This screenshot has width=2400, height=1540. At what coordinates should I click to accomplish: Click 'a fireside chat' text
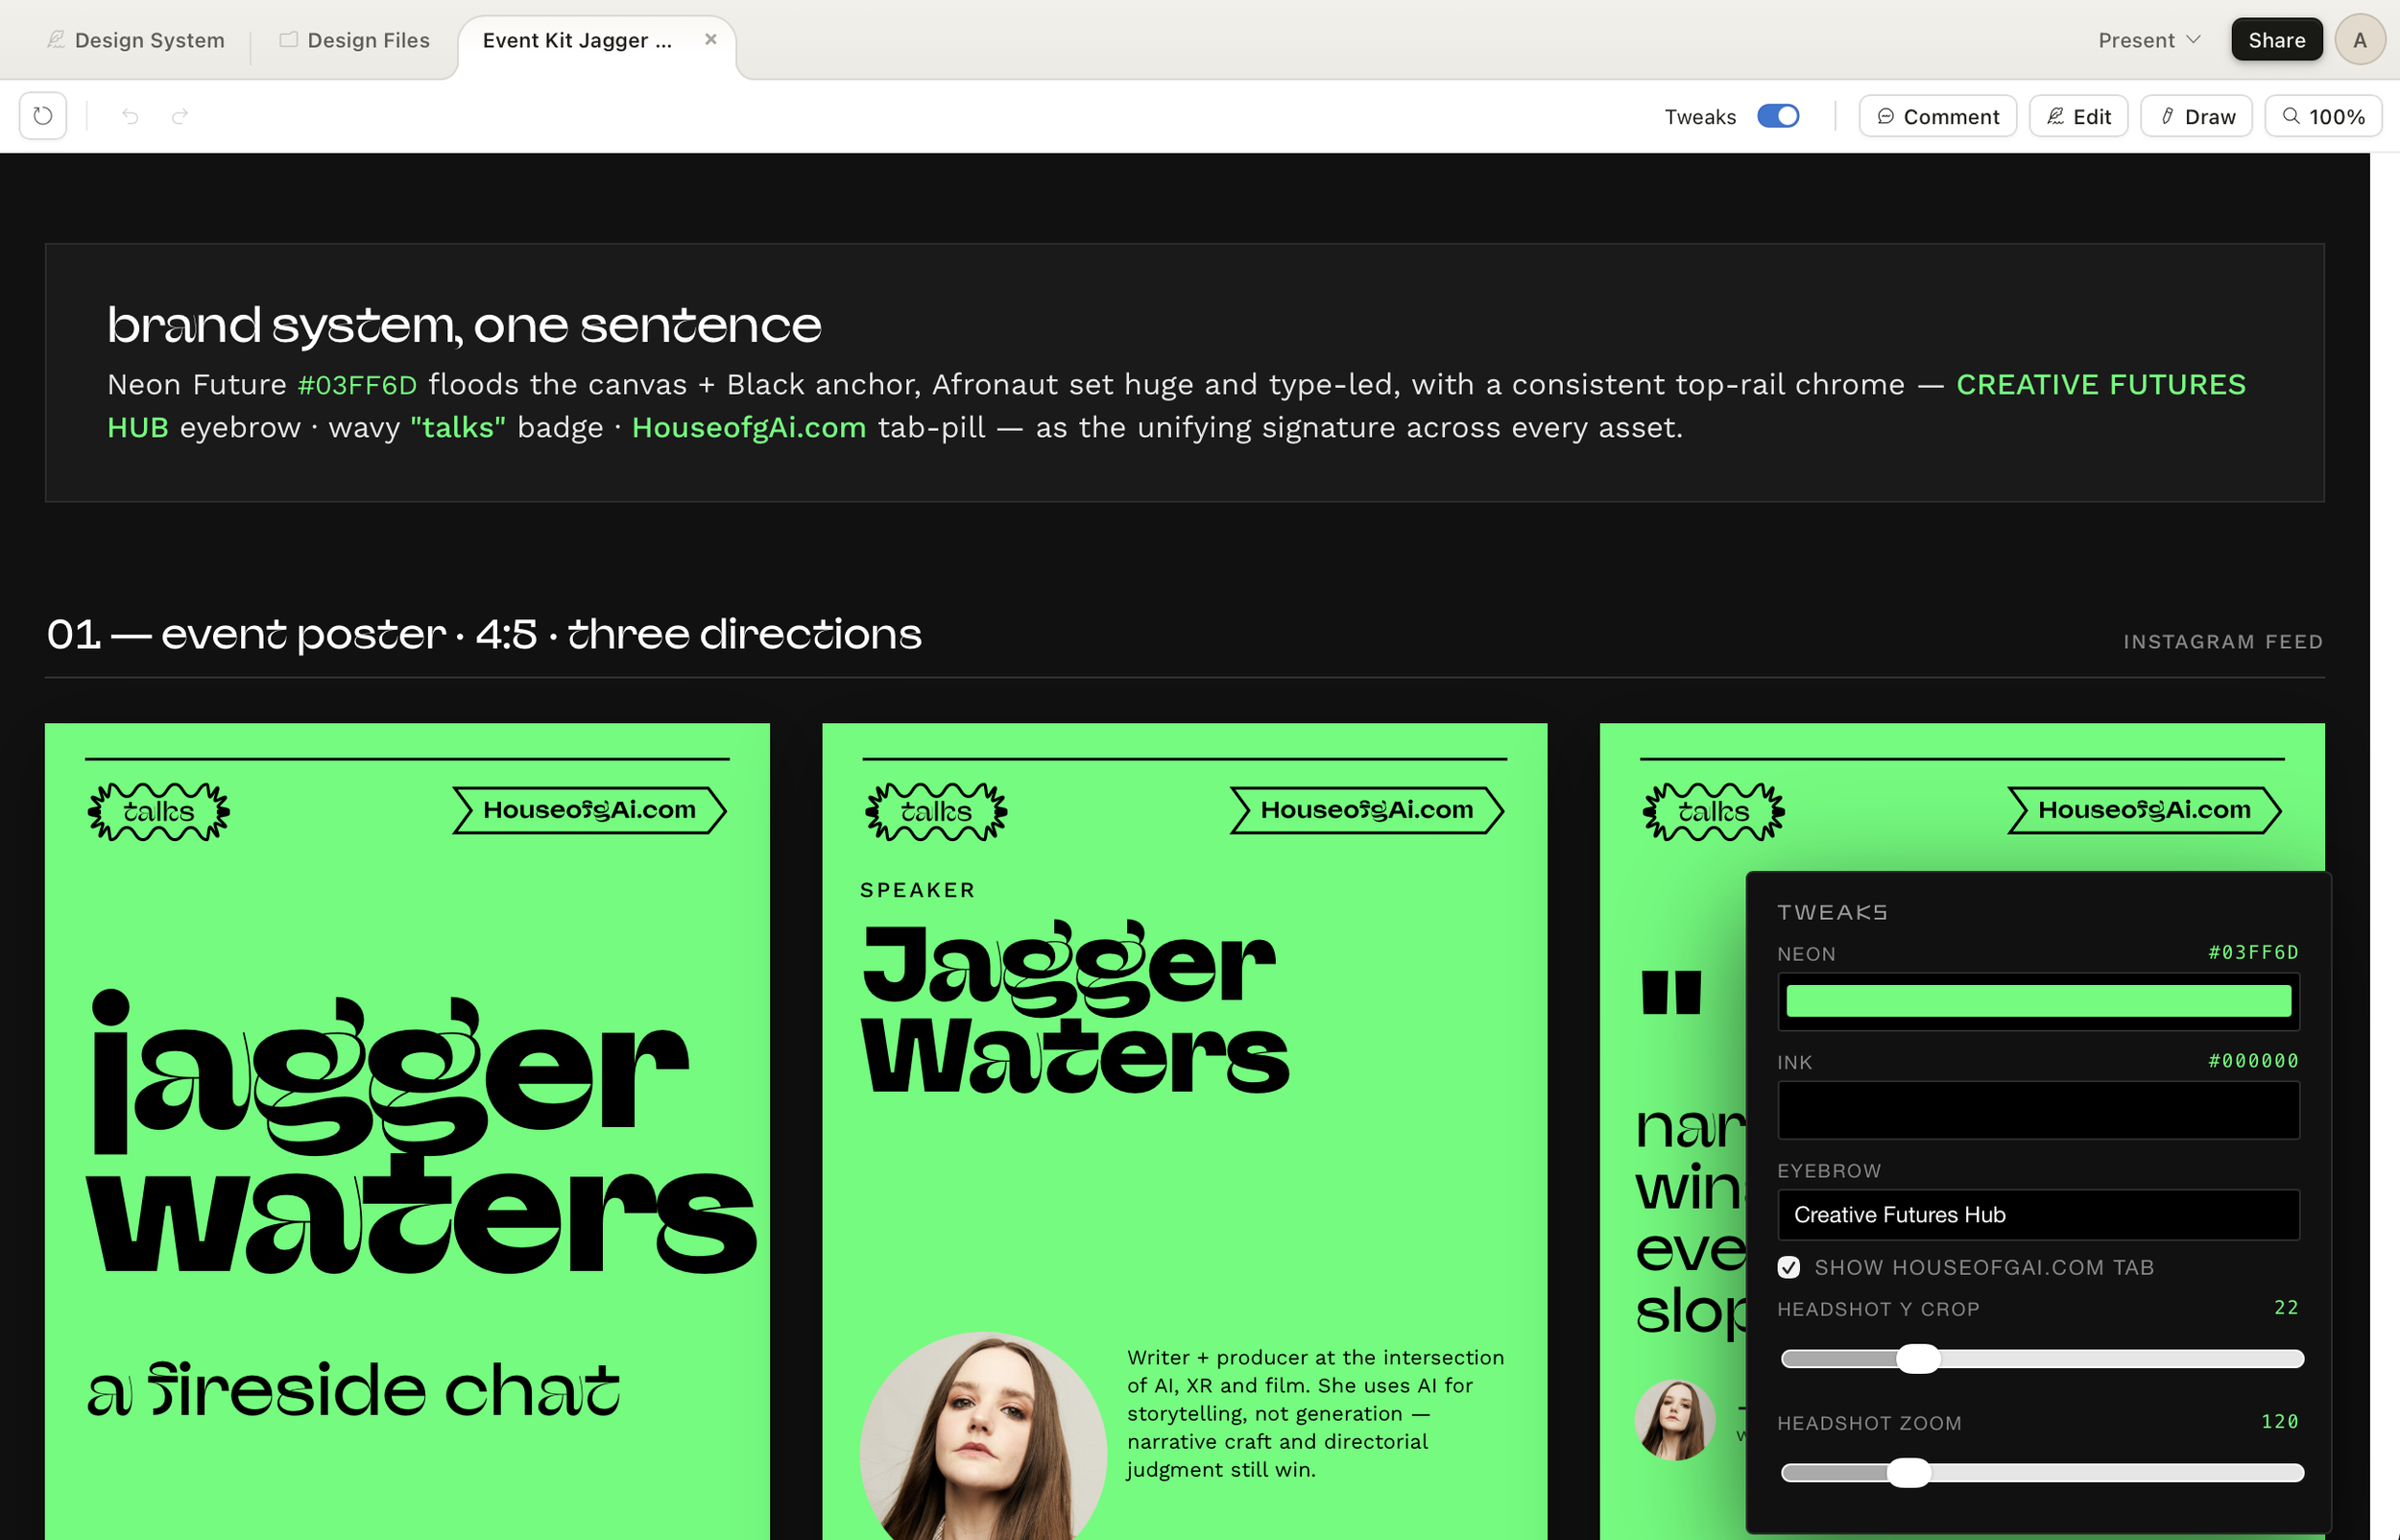coord(354,1388)
